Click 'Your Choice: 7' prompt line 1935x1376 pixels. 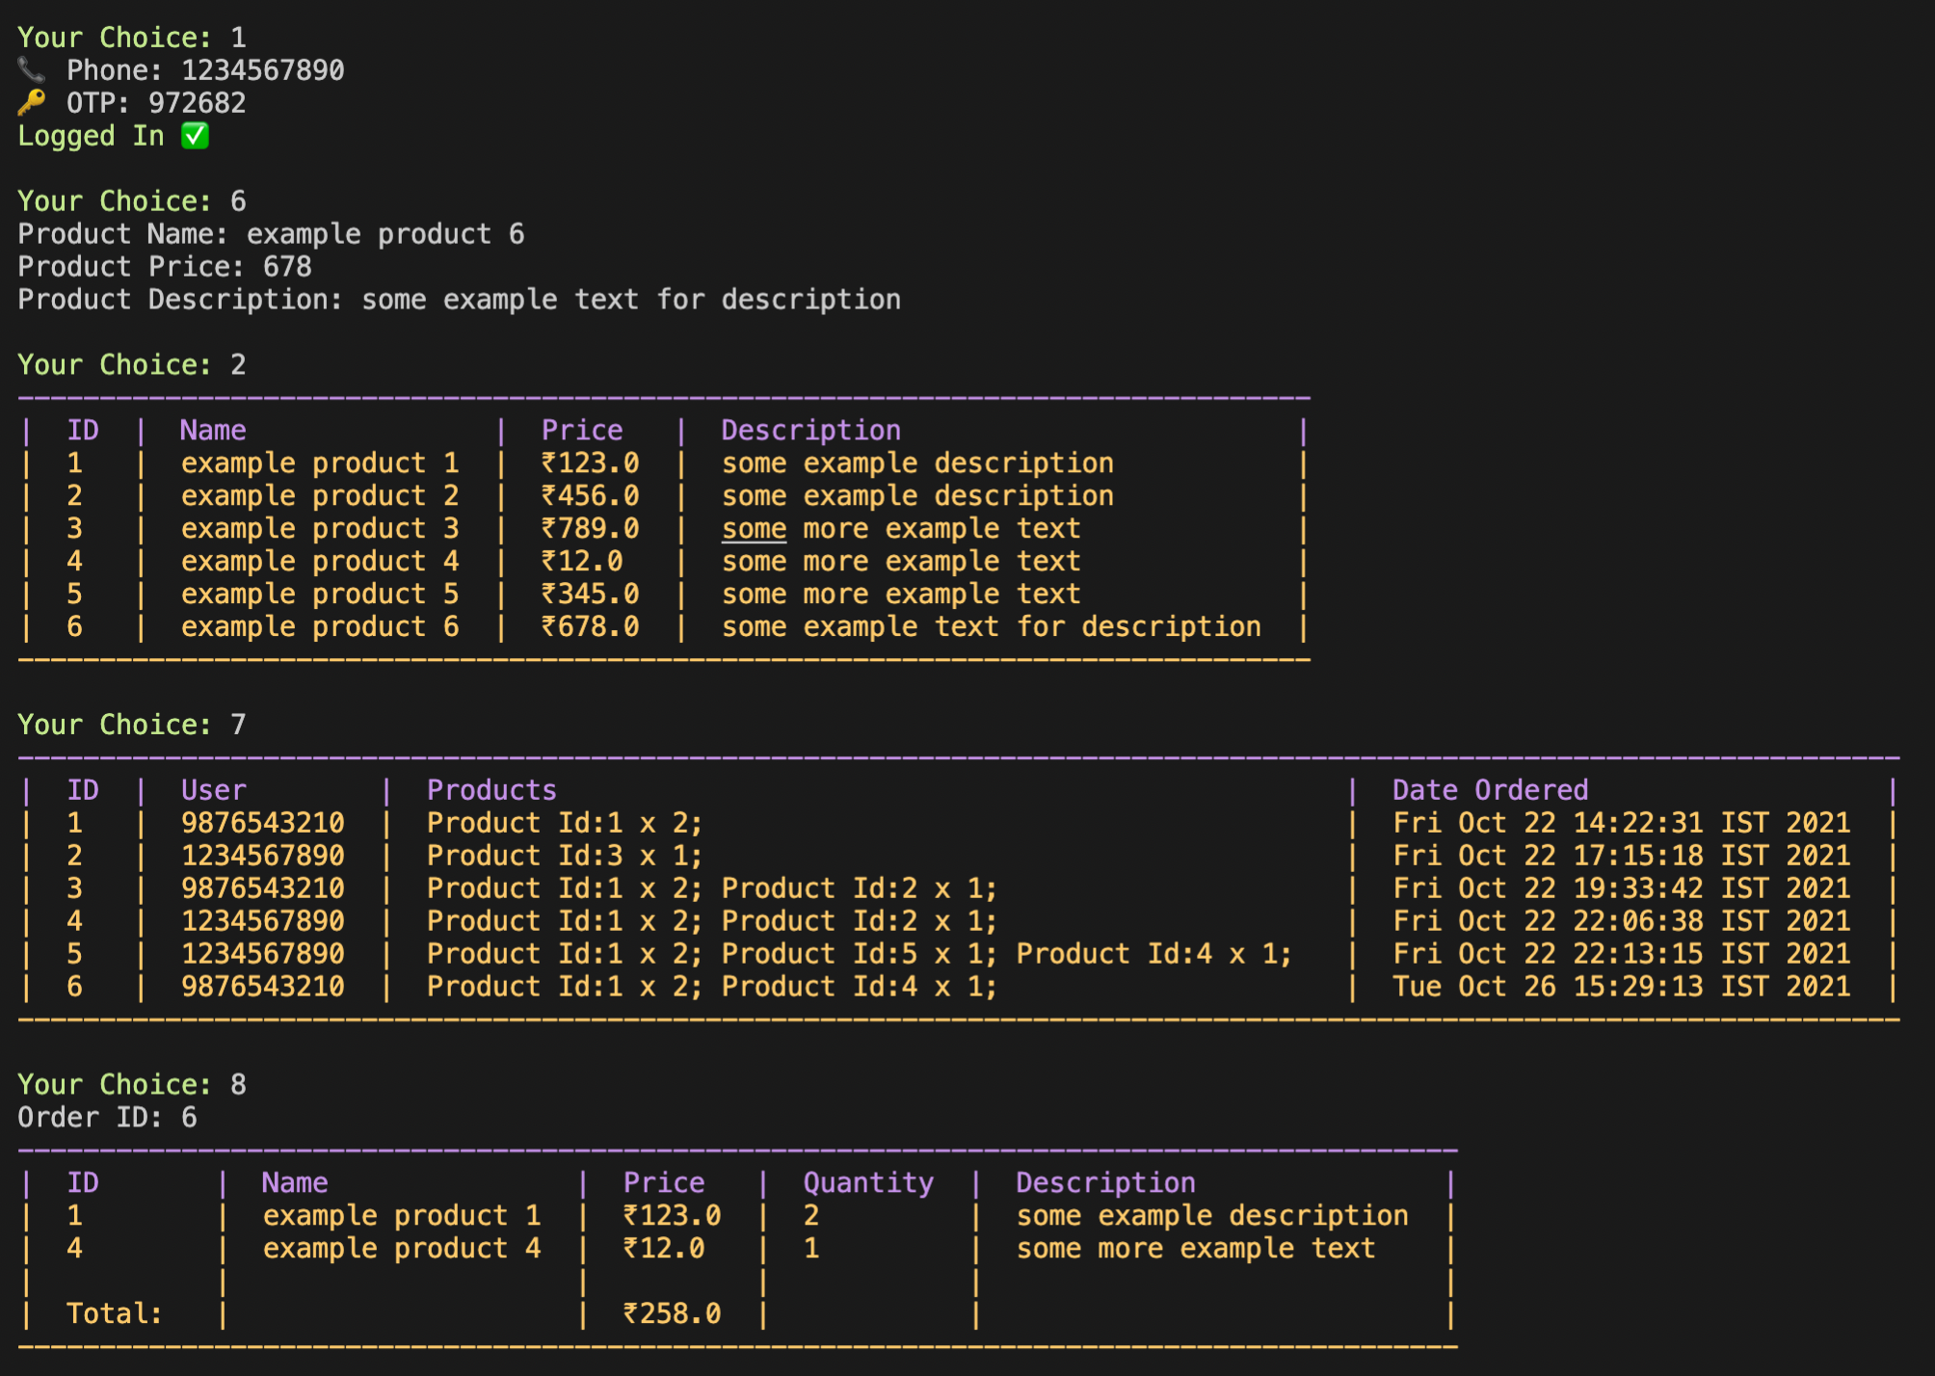(132, 725)
